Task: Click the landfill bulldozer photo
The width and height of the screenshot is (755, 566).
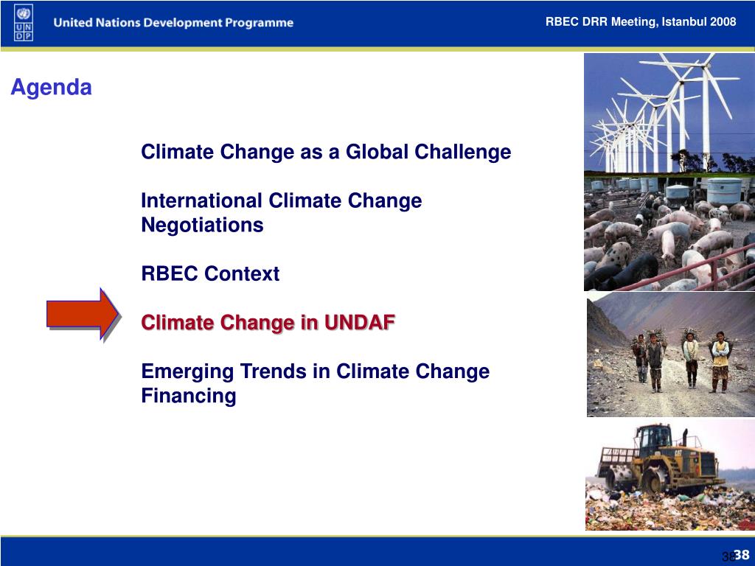Action: pyautogui.click(x=670, y=475)
